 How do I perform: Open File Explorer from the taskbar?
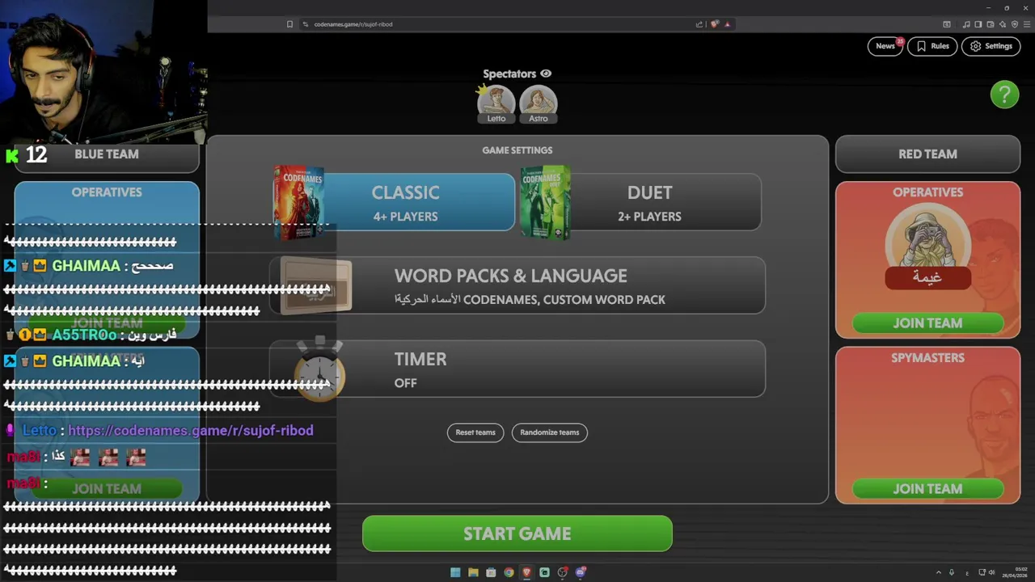tap(473, 572)
